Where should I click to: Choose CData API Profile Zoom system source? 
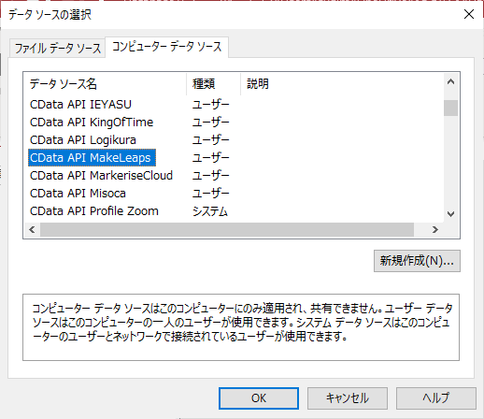pos(94,211)
